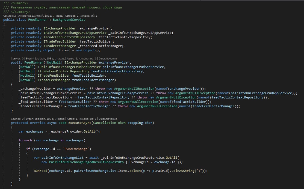Open 'Автор: 1, изменение: 1' above the constructor
Viewport: 304px width, 189px height.
click(x=81, y=58)
